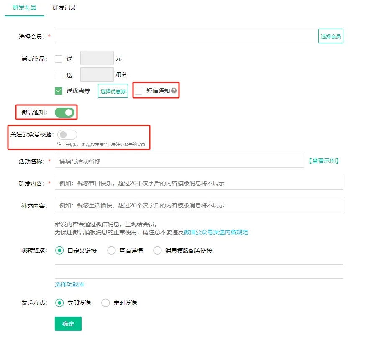Viewport: 374px width, 338px height.
Task: Click into the 补充内容 input box
Action: pos(199,205)
